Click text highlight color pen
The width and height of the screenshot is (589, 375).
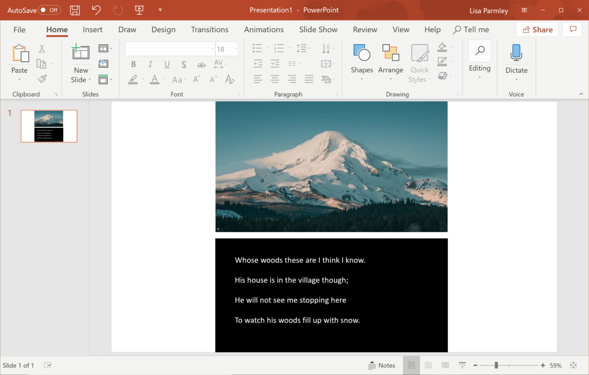pos(133,79)
